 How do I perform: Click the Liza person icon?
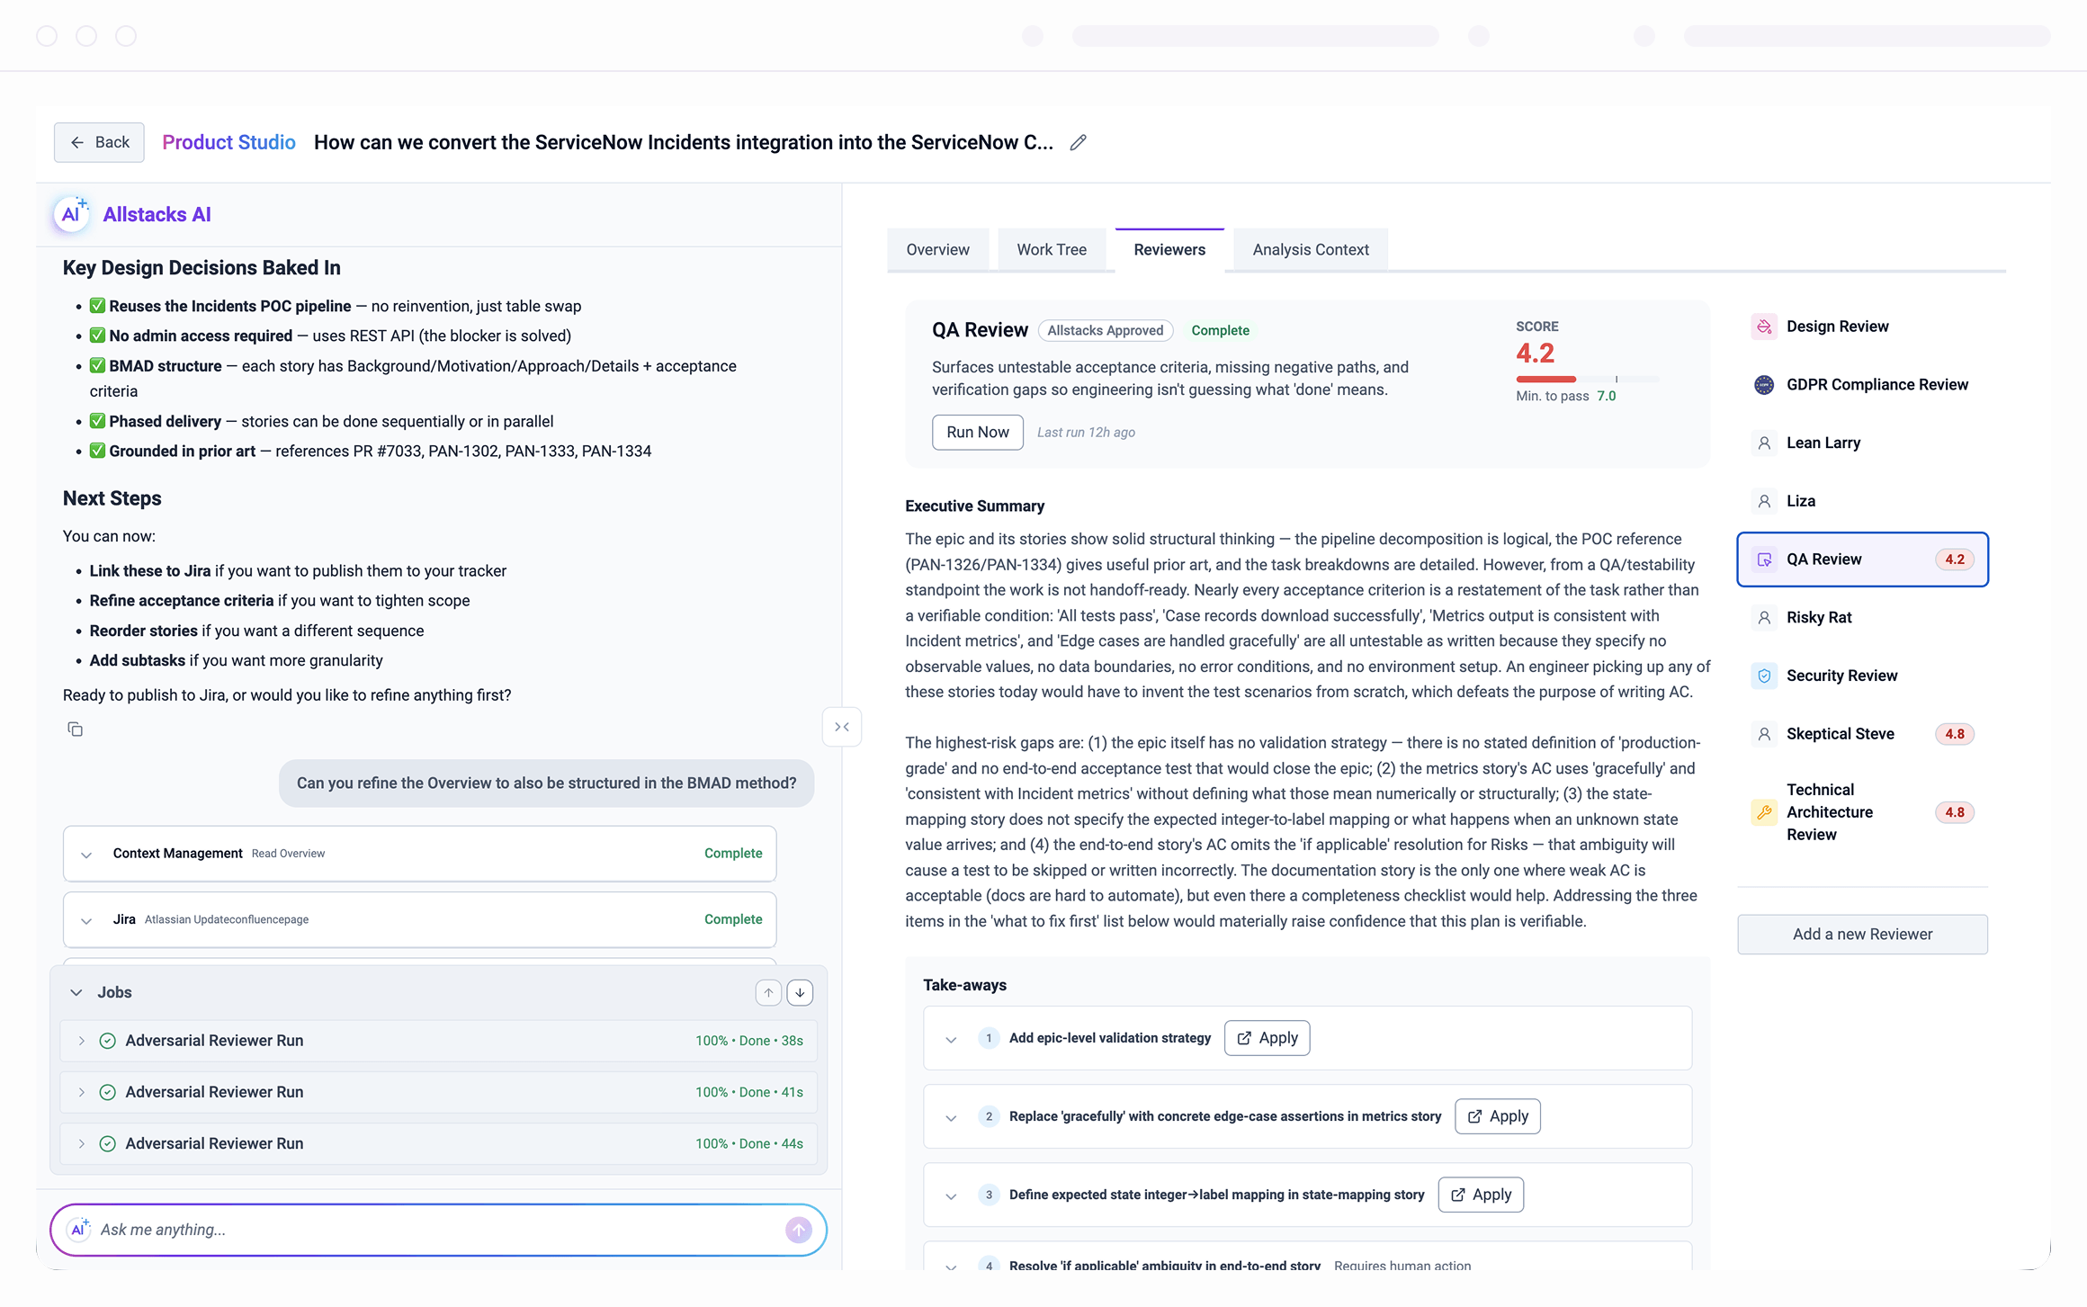(x=1764, y=501)
